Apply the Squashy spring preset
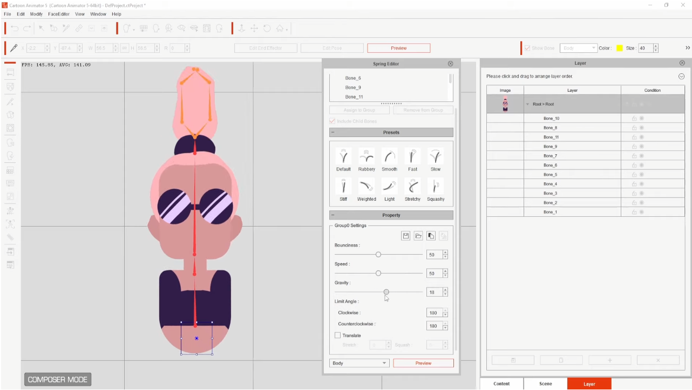The image size is (692, 390). click(x=436, y=190)
